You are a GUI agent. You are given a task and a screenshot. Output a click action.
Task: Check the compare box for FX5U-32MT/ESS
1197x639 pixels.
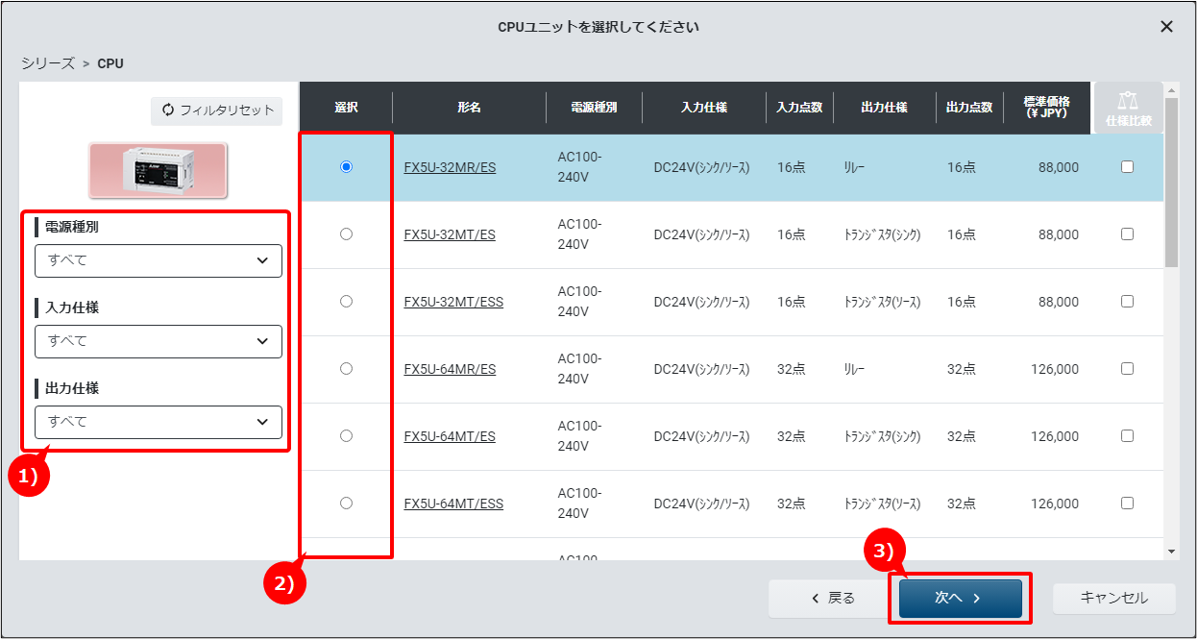tap(1128, 302)
